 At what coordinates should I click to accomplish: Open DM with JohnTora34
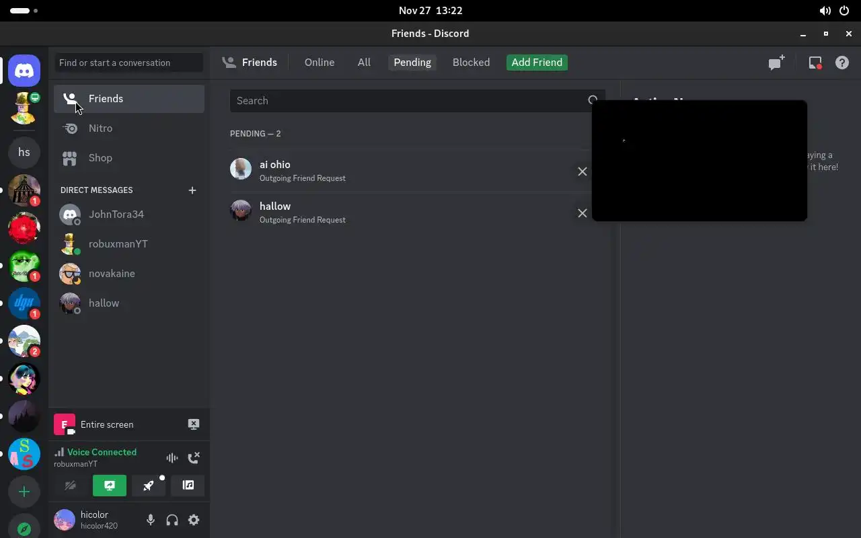pyautogui.click(x=129, y=215)
